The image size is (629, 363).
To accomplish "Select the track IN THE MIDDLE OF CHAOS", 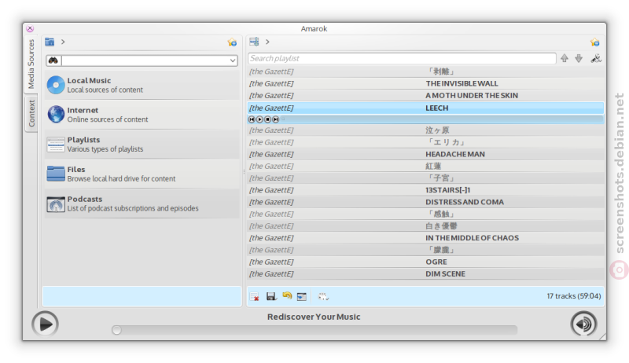I will [x=425, y=238].
